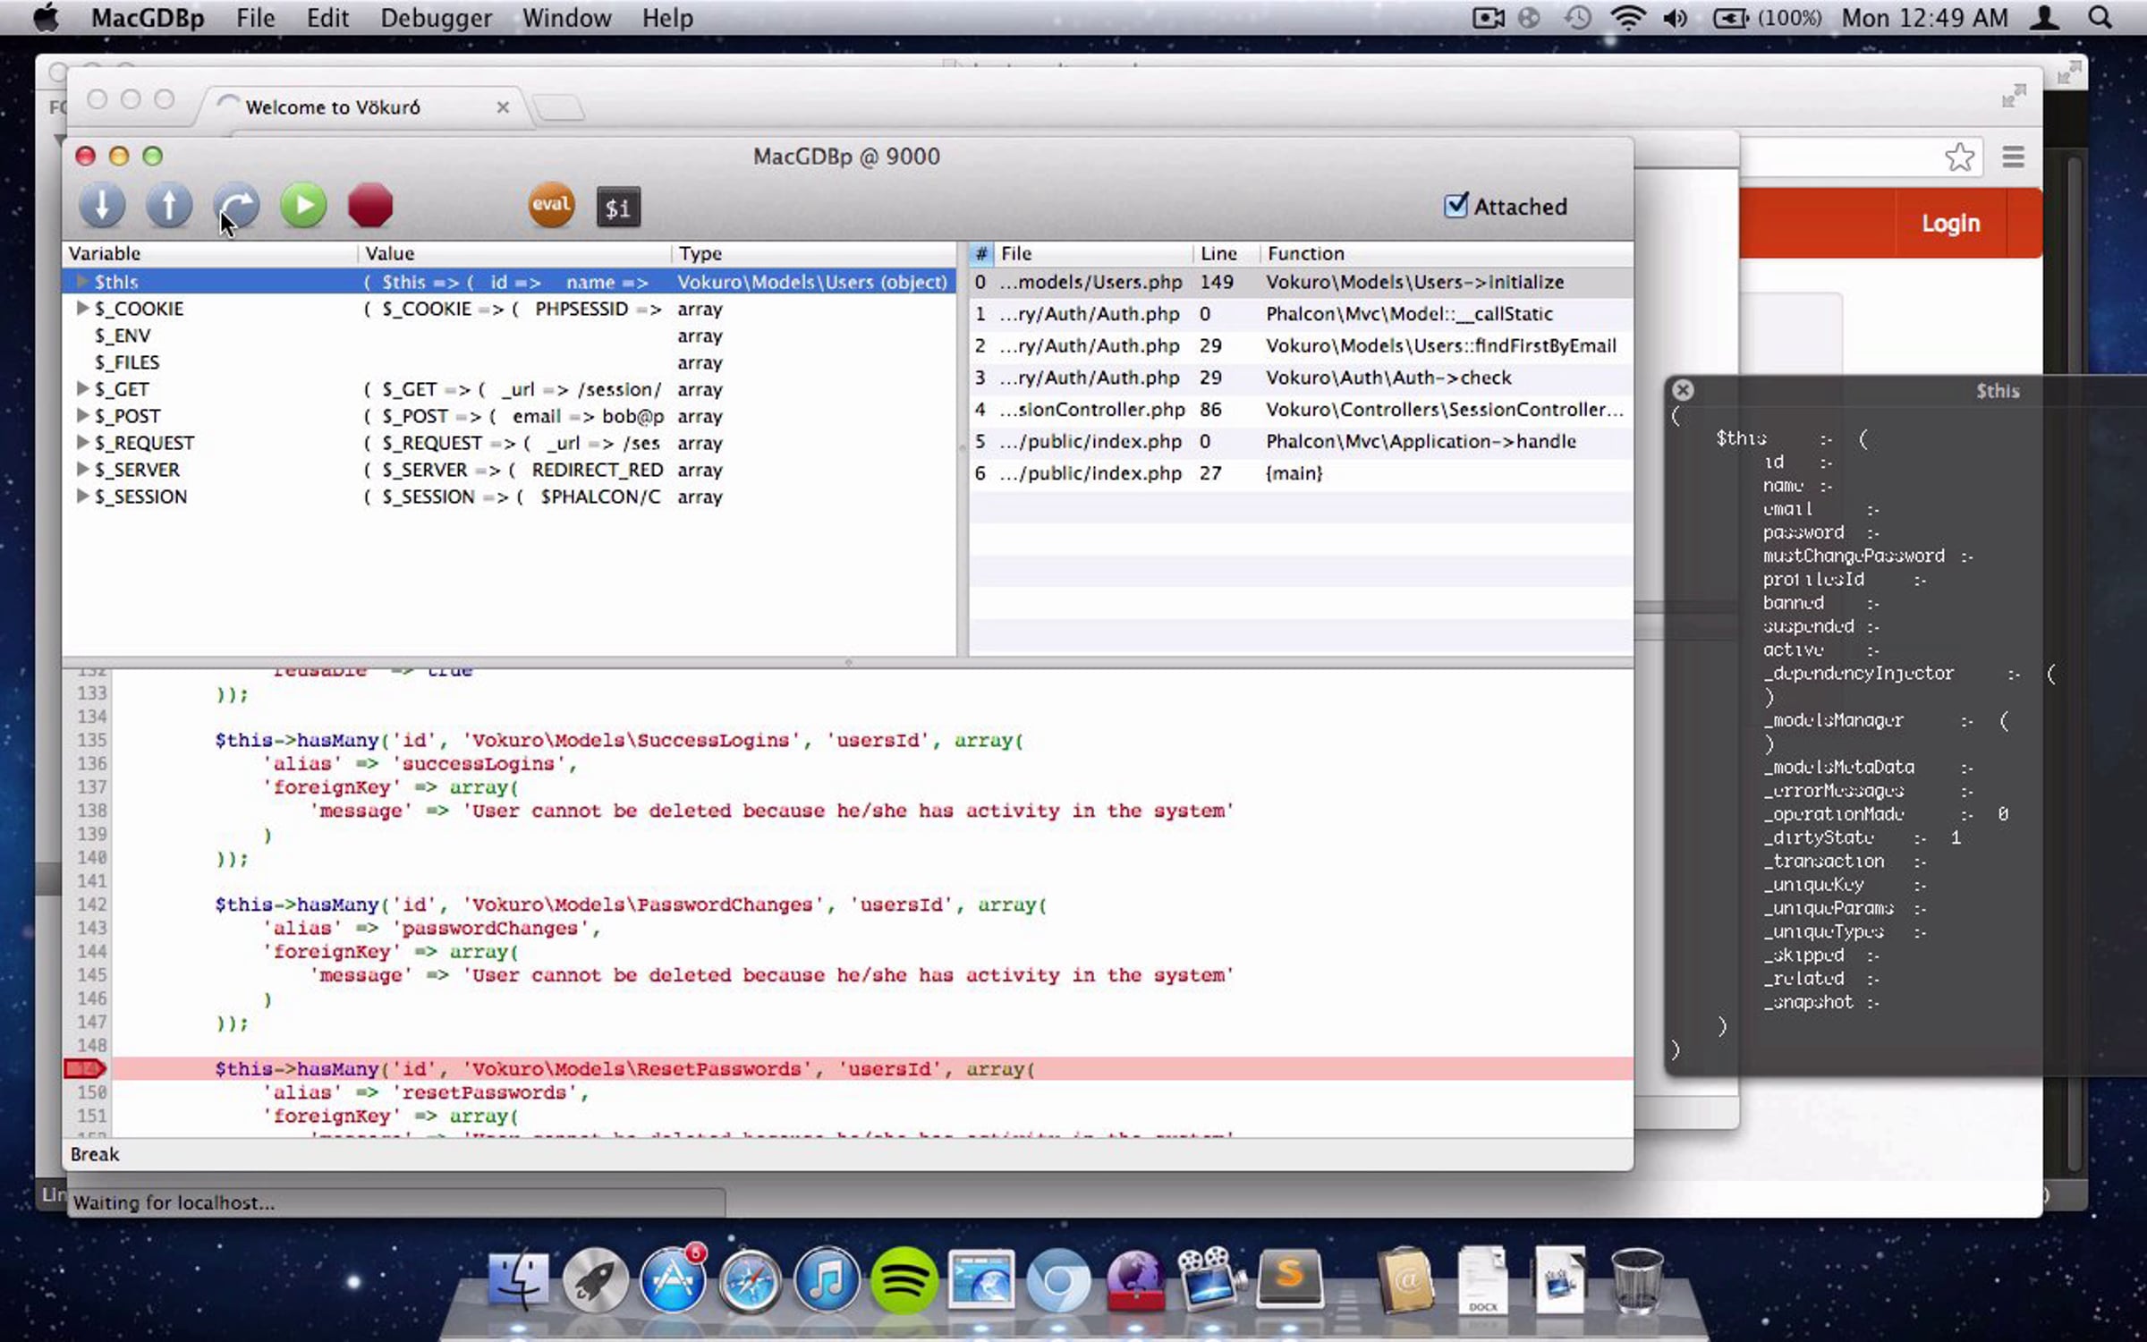This screenshot has height=1342, width=2147.
Task: Open the MacGDBp application menu
Action: pyautogui.click(x=148, y=18)
